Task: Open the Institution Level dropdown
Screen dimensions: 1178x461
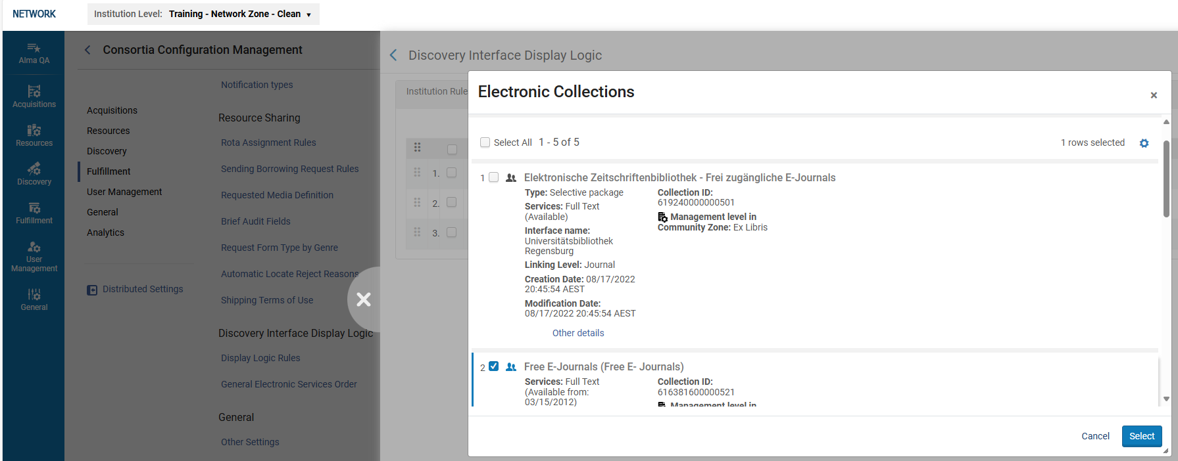Action: [x=203, y=14]
